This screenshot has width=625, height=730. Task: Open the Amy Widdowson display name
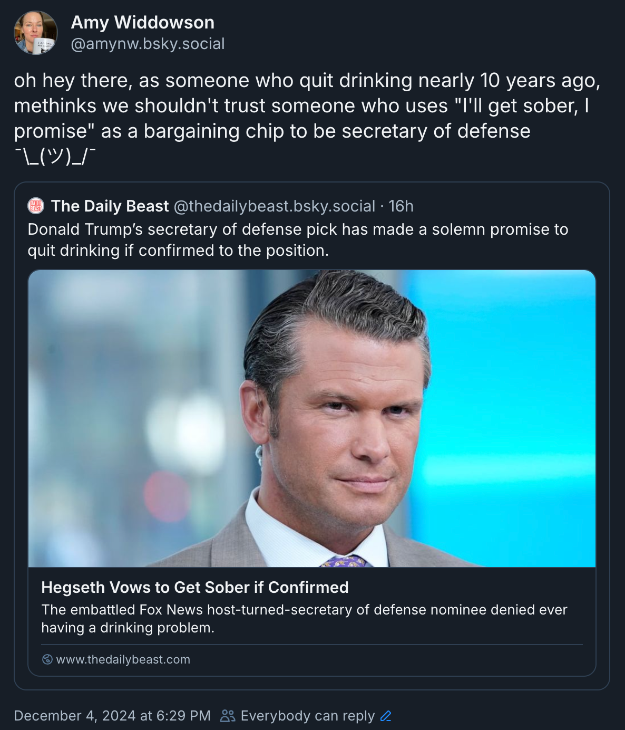pos(143,22)
